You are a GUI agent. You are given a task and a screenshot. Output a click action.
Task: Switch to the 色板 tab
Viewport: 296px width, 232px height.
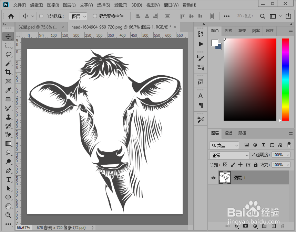point(228,31)
